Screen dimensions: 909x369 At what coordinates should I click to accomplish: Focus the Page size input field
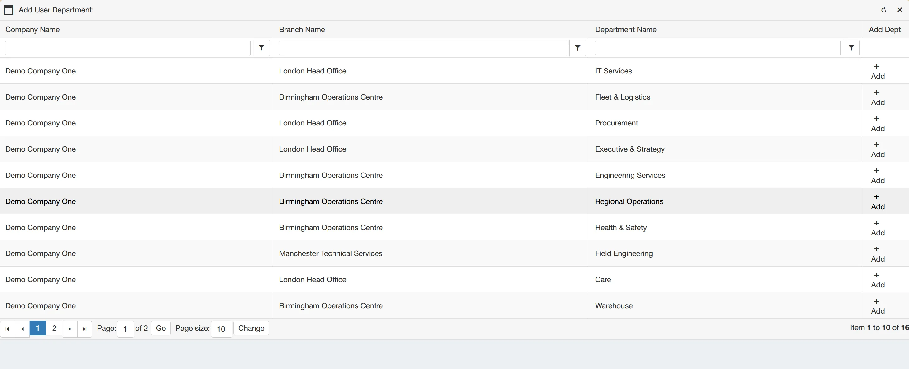pos(222,329)
